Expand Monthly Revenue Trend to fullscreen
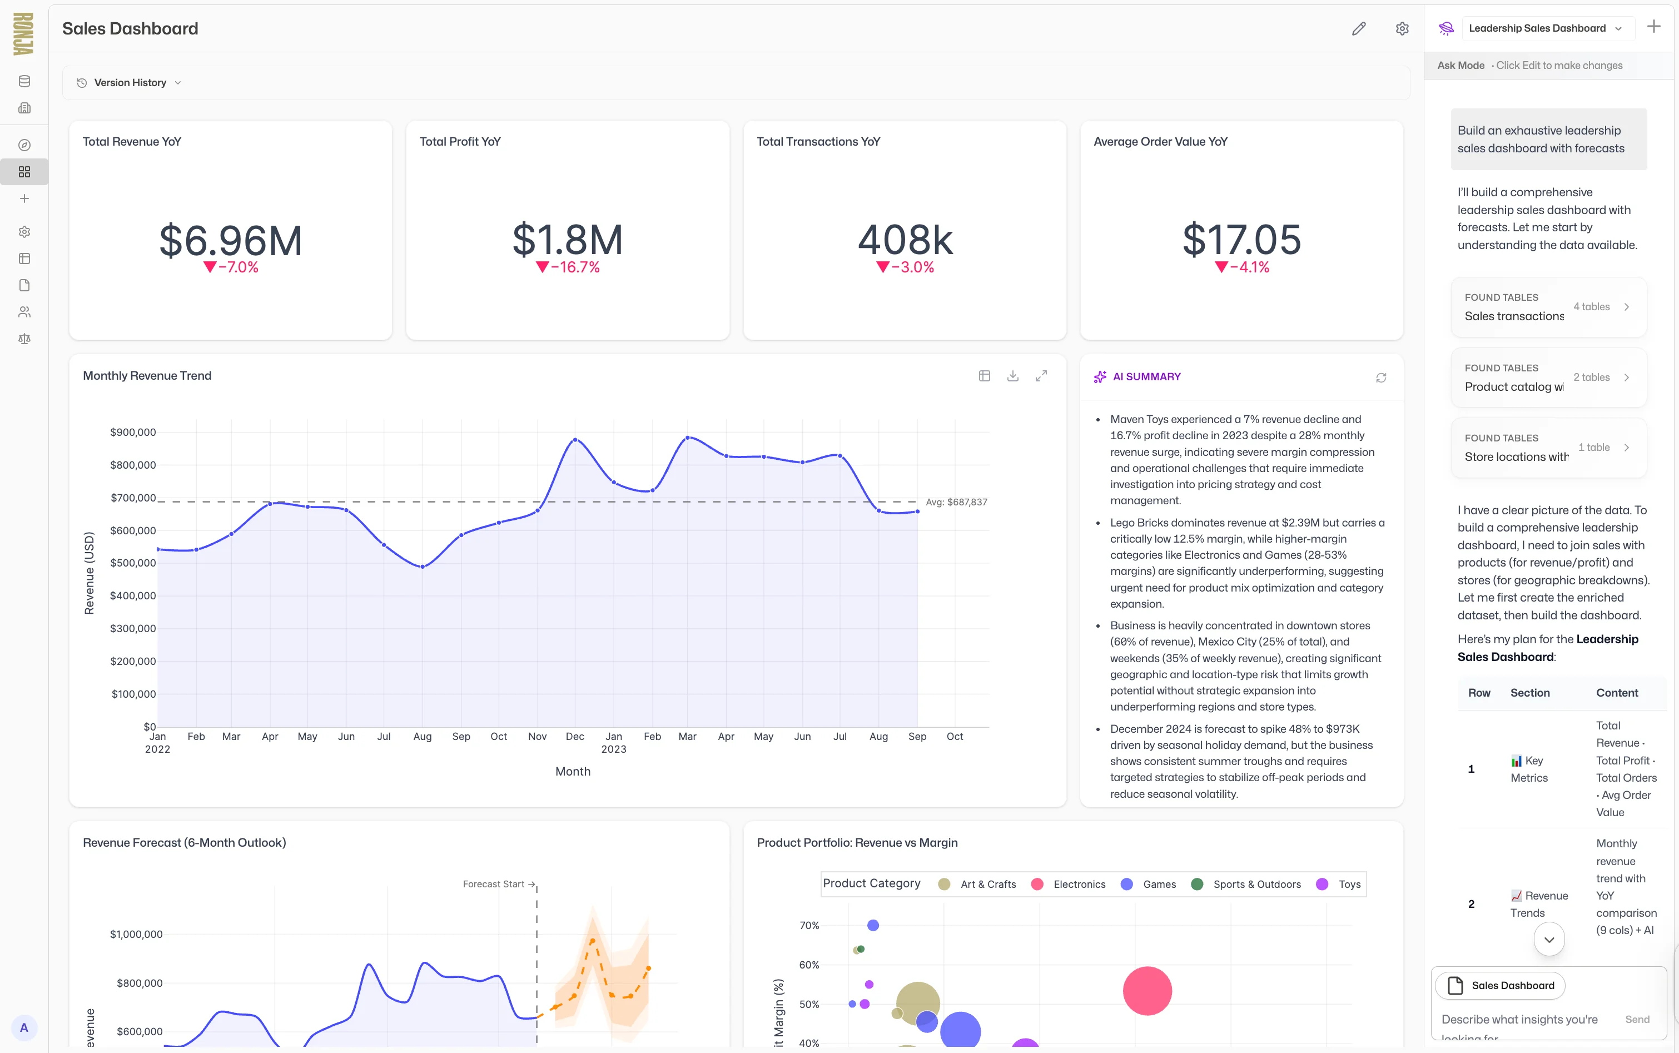Screen dimensions: 1679x1053 [x=1041, y=375]
